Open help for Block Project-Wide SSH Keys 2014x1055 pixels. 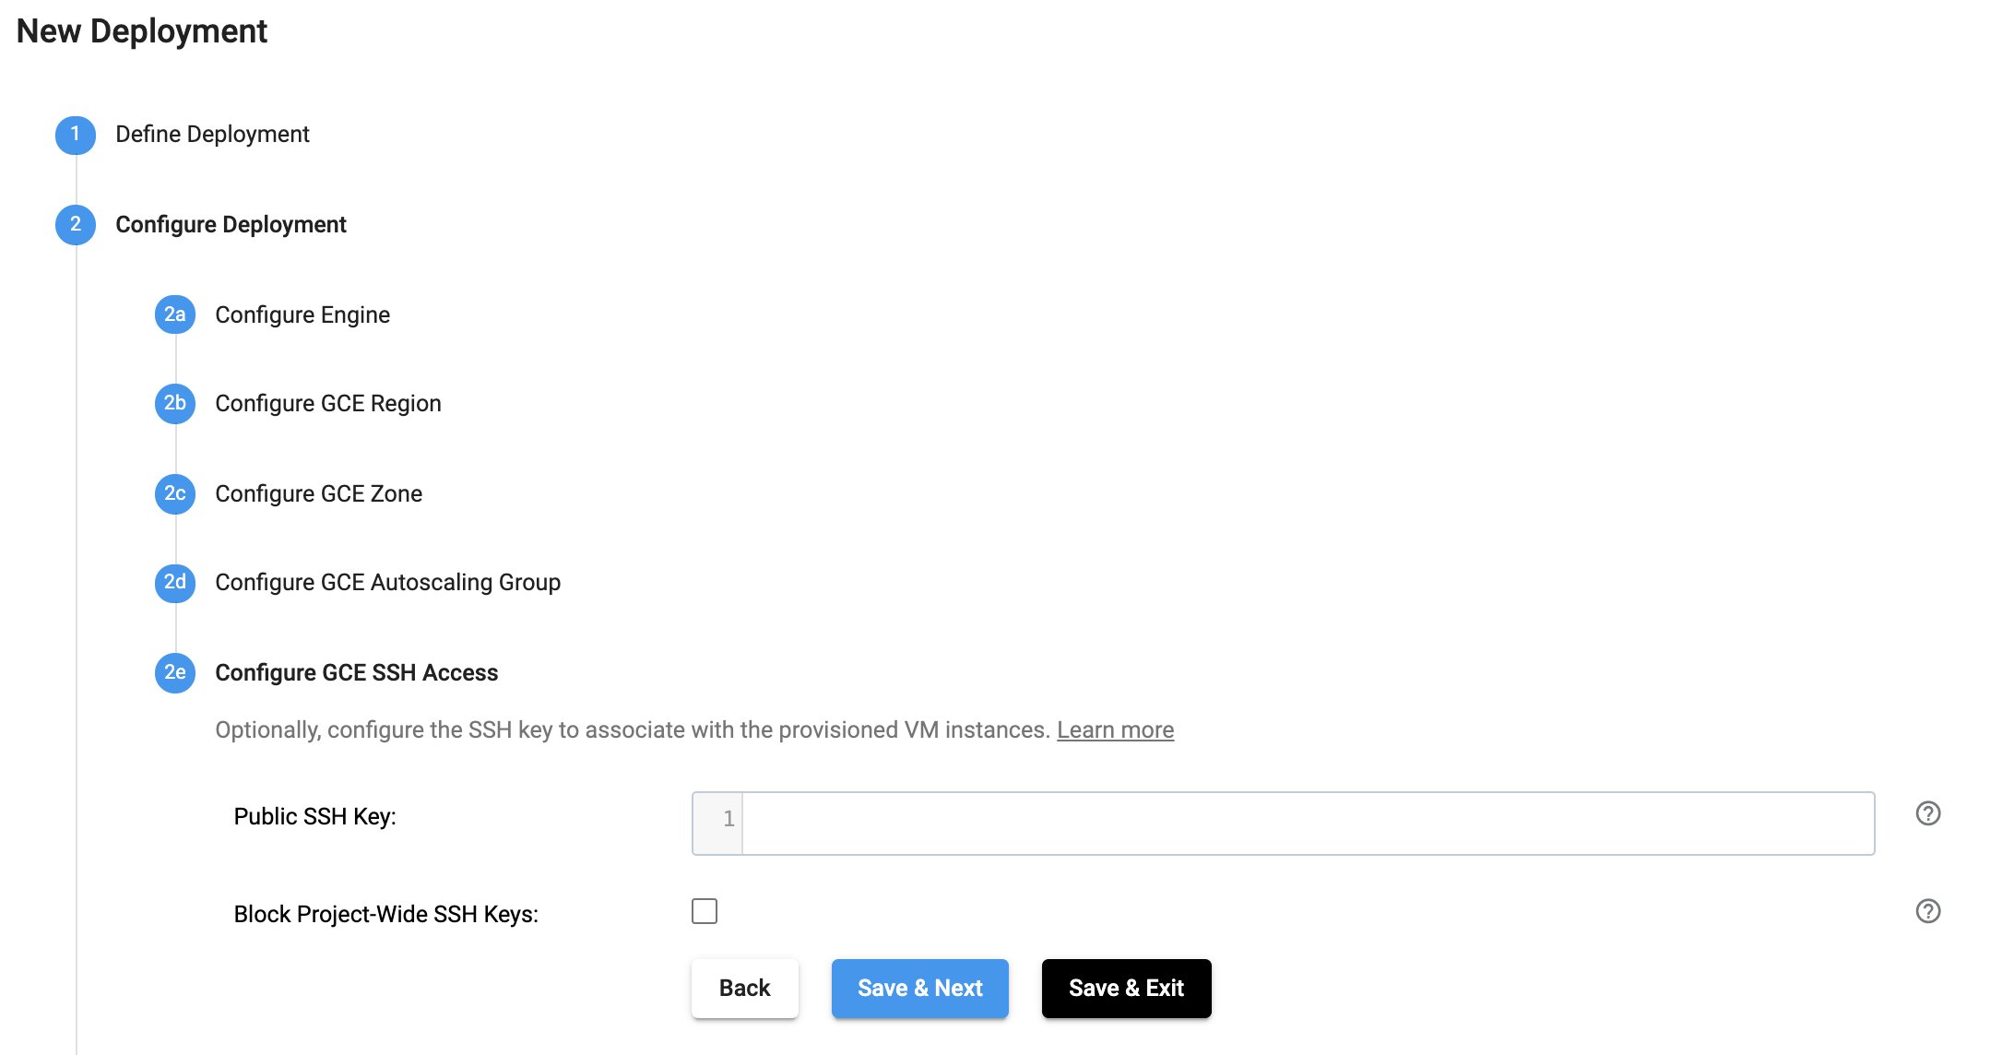(x=1927, y=911)
